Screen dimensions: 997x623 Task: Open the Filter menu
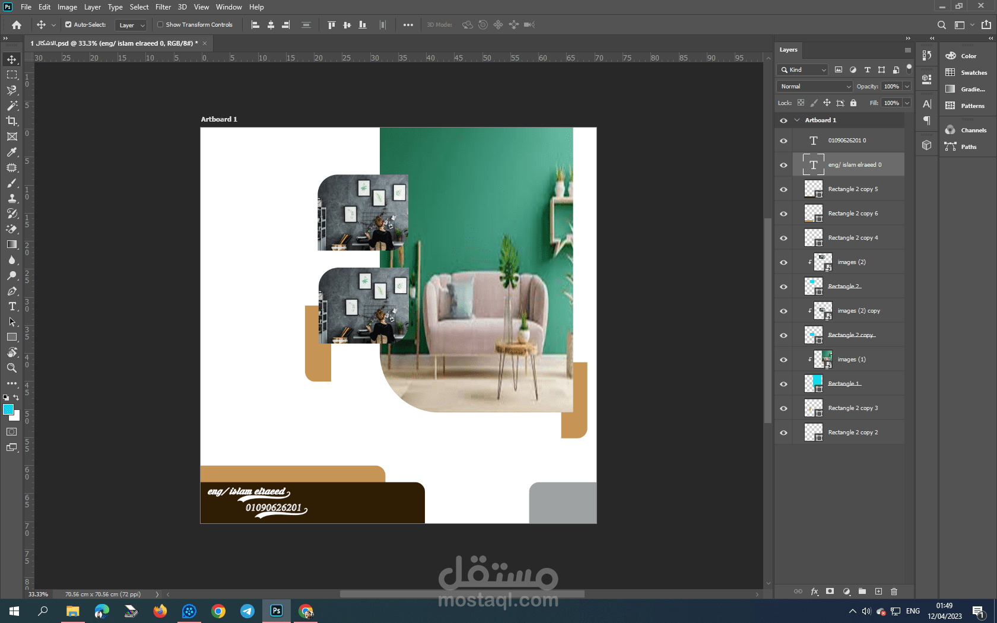point(163,7)
